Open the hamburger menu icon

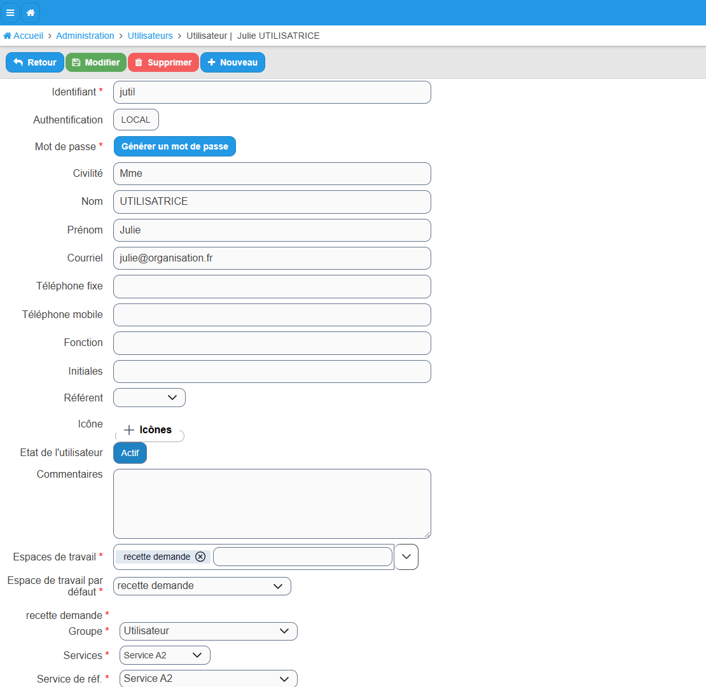tap(10, 13)
